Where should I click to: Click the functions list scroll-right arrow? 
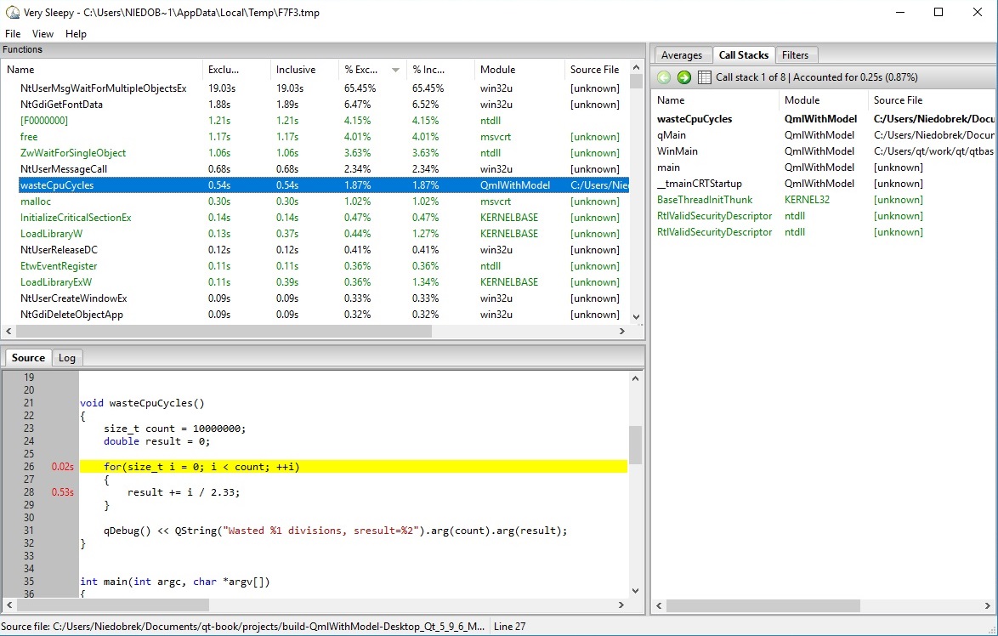pyautogui.click(x=621, y=332)
